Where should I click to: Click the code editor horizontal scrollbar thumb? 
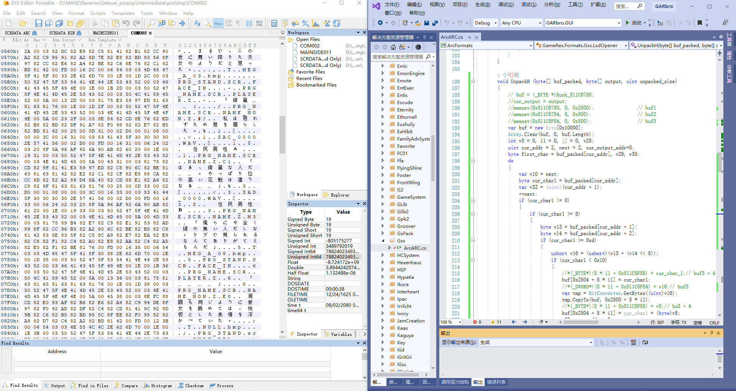(580, 322)
